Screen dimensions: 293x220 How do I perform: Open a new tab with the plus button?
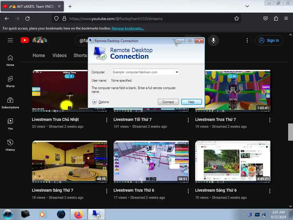click(70, 7)
